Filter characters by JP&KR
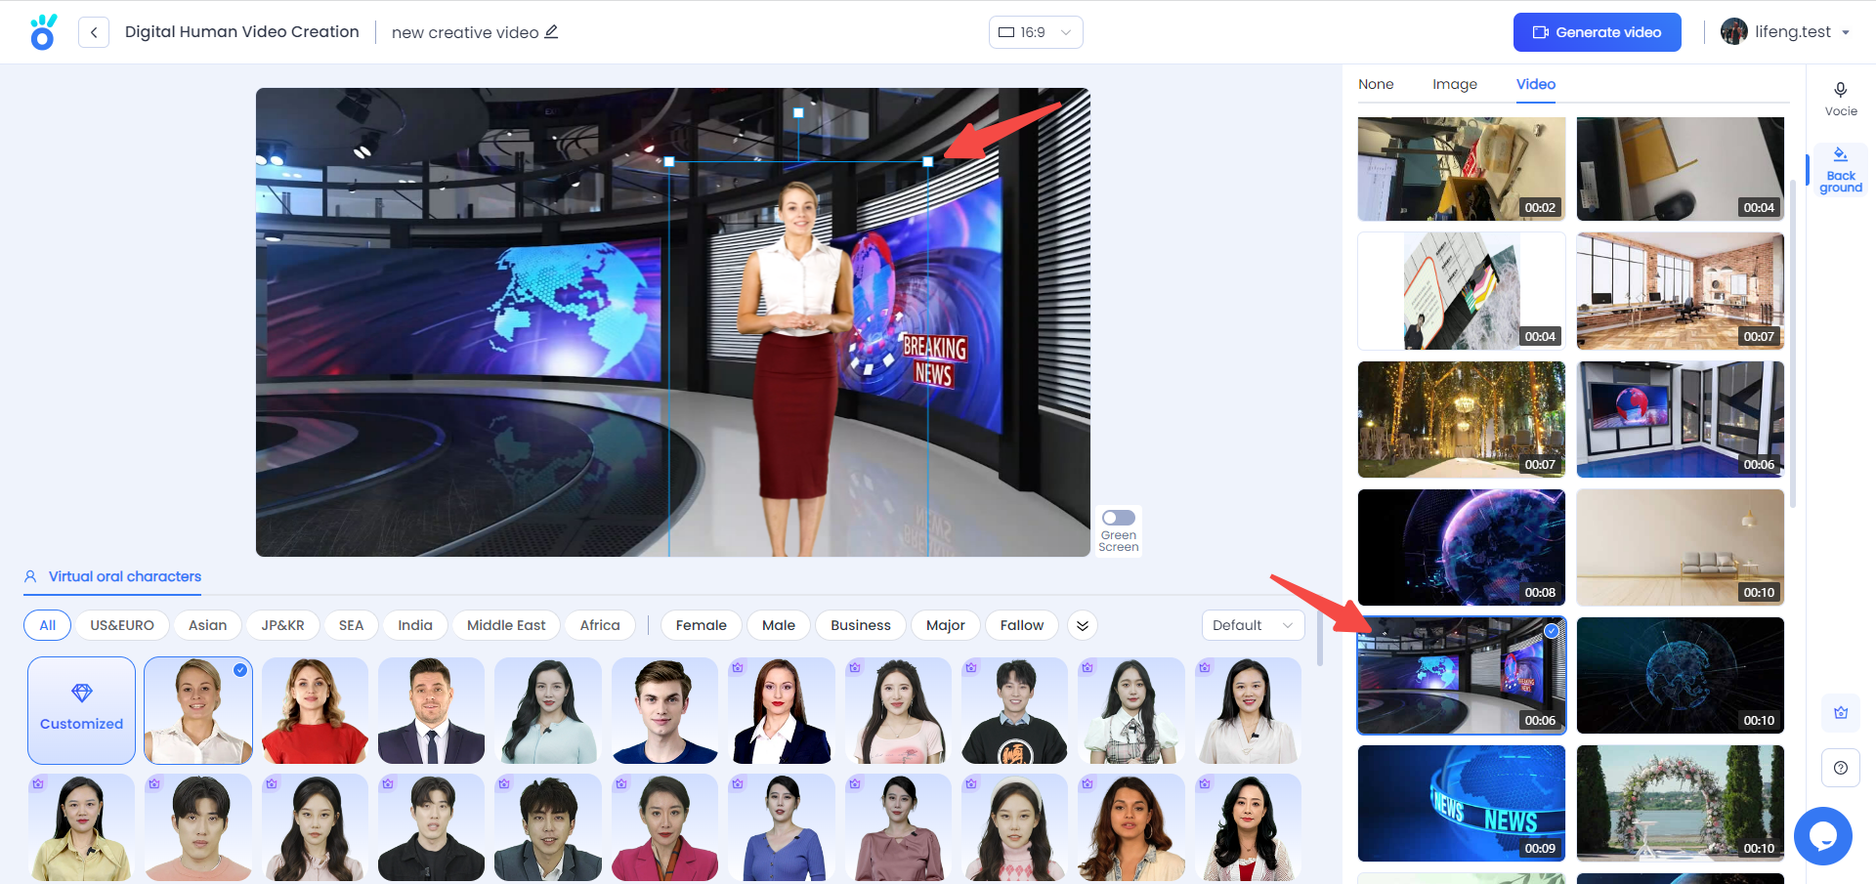The height and width of the screenshot is (884, 1876). coord(283,625)
